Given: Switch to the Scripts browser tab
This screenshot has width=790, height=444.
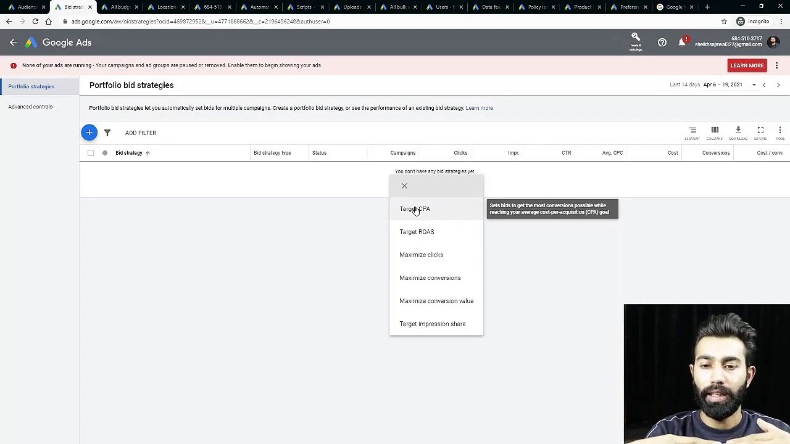Looking at the screenshot, I should pyautogui.click(x=304, y=7).
